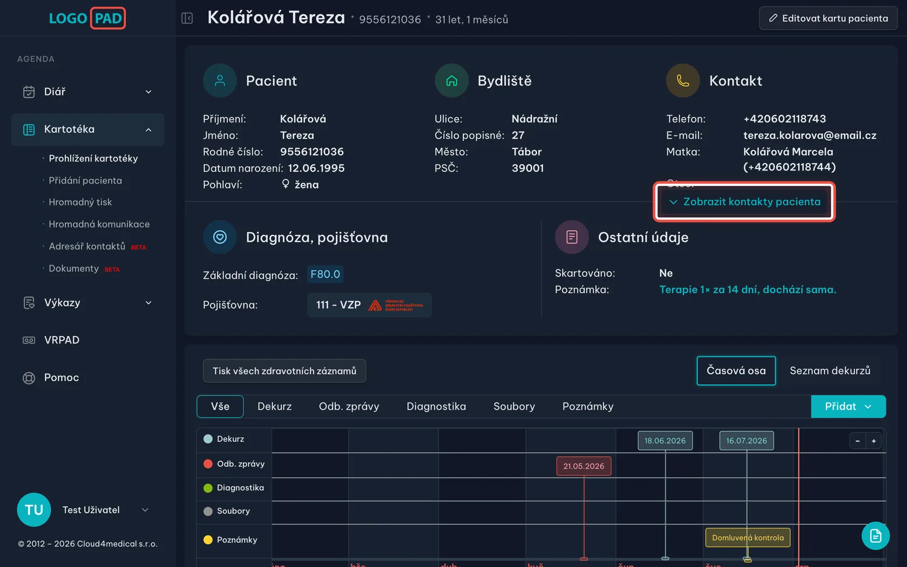Click the Pacient person icon
The width and height of the screenshot is (907, 567).
point(220,81)
